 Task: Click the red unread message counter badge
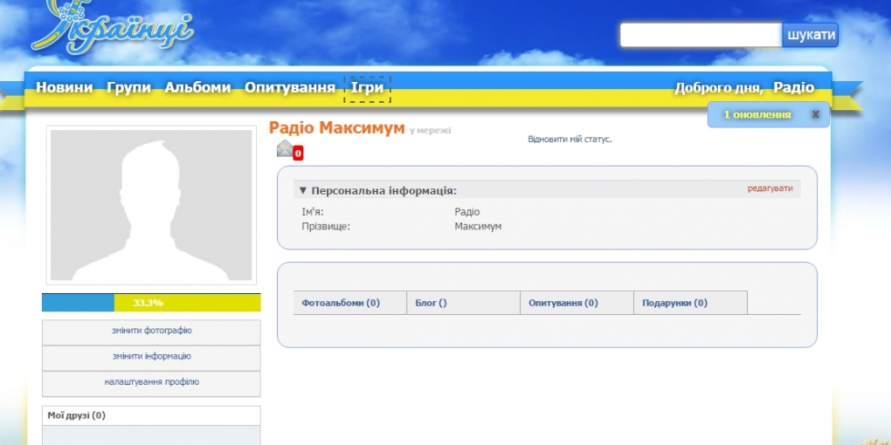tap(299, 154)
